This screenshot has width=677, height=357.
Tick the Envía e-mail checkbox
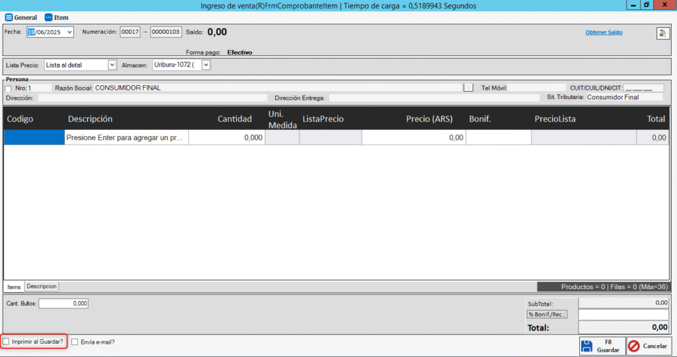tap(75, 342)
